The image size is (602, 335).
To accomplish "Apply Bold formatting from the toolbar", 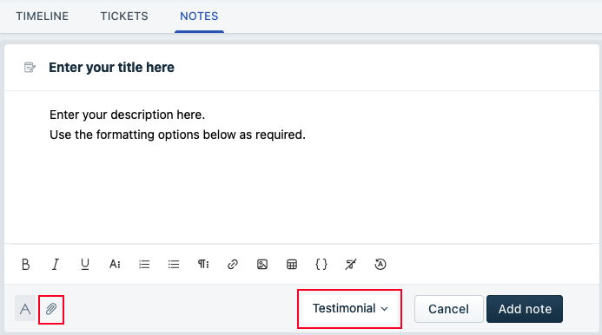I will pyautogui.click(x=26, y=264).
